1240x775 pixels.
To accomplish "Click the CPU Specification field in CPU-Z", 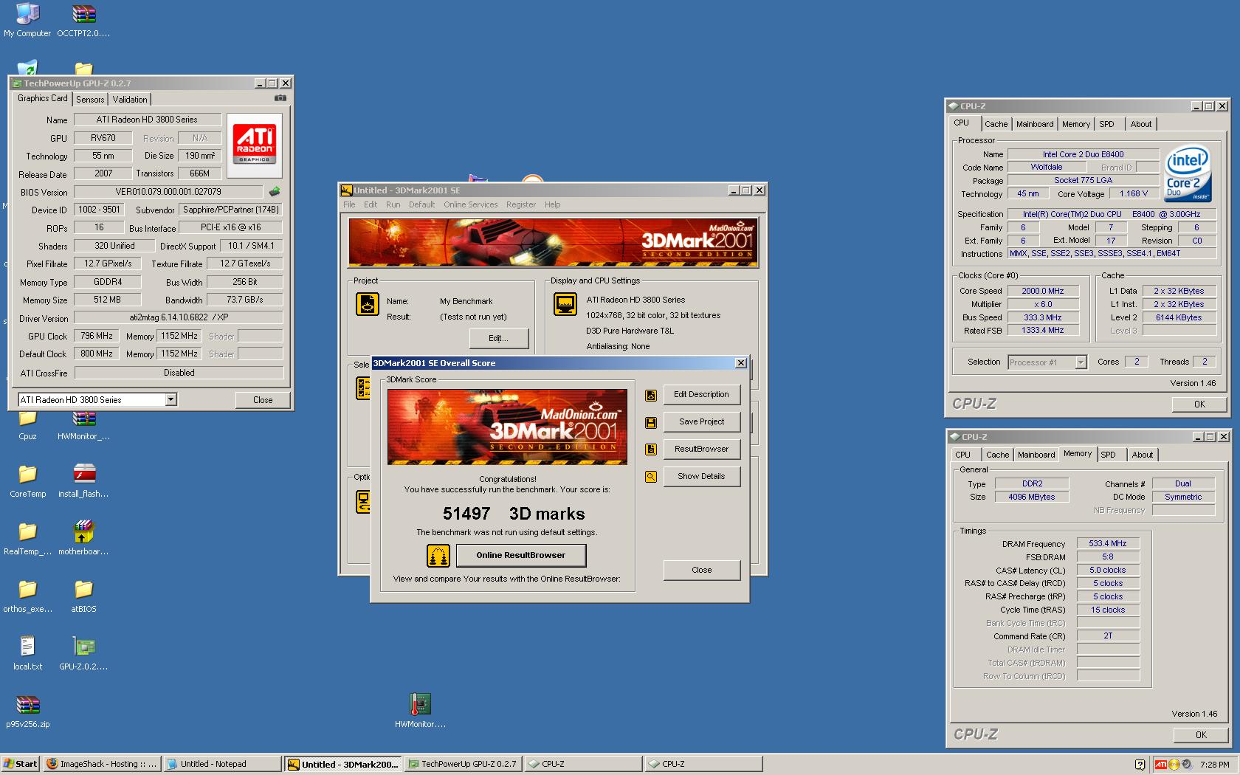I will [x=1112, y=214].
